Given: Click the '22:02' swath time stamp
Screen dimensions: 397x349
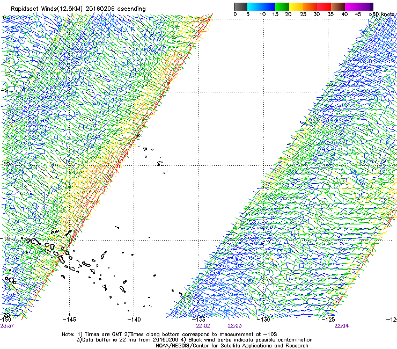Looking at the screenshot, I should (203, 326).
